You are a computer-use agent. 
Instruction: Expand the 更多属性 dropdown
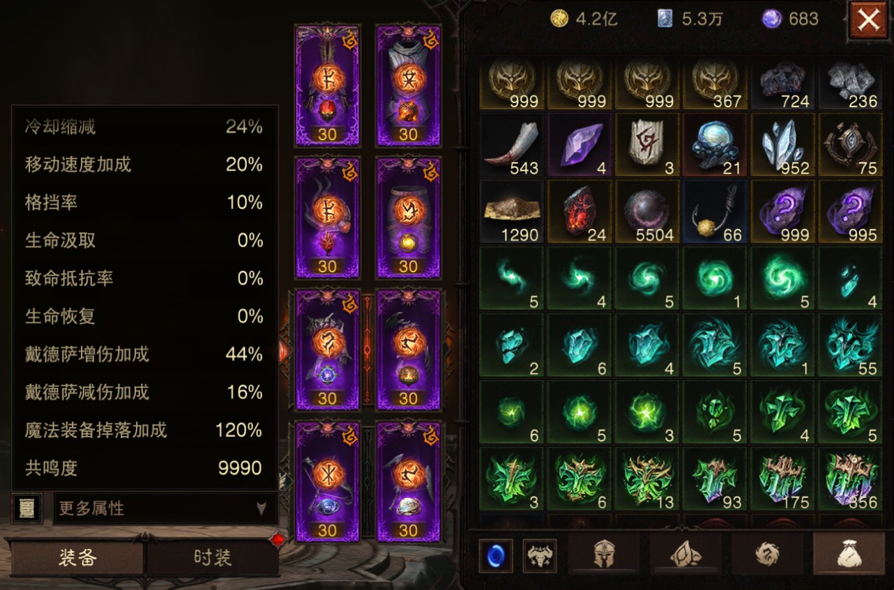165,509
